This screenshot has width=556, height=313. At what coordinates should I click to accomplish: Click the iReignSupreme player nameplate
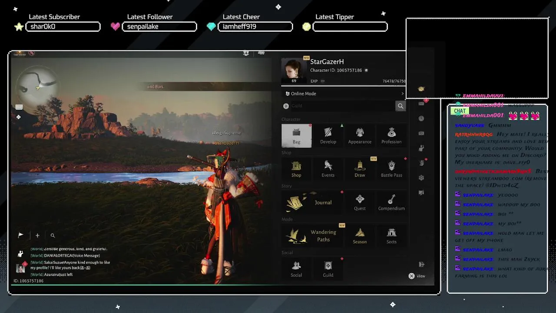point(226,133)
